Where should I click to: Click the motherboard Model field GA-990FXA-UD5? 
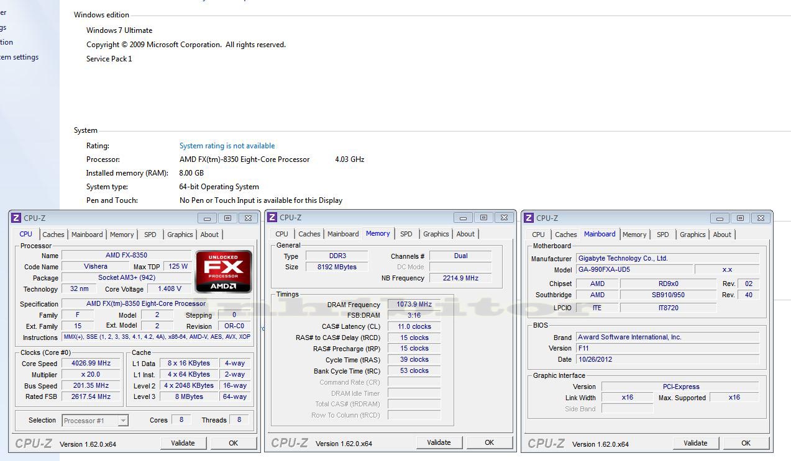[634, 270]
